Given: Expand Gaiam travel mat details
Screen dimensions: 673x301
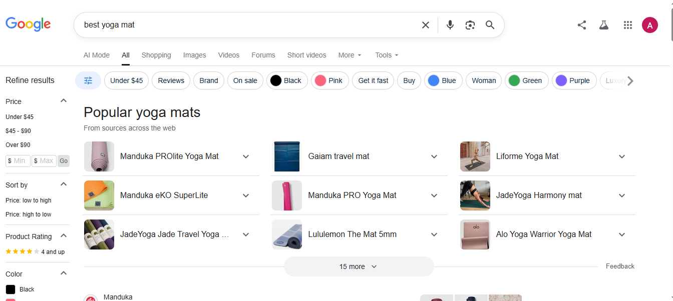Looking at the screenshot, I should (434, 156).
